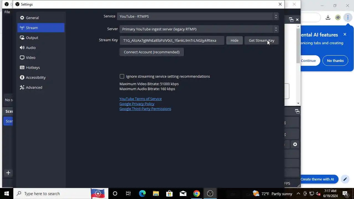The image size is (354, 199).
Task: Click the system tray volume icon
Action: pos(318,194)
